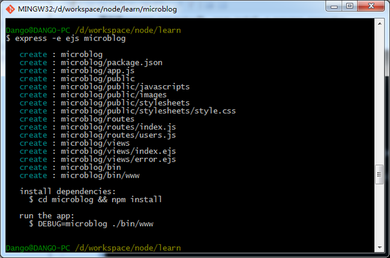This screenshot has height=258, width=390.
Task: Click the 'microblog/package.json' output line
Action: 91,62
